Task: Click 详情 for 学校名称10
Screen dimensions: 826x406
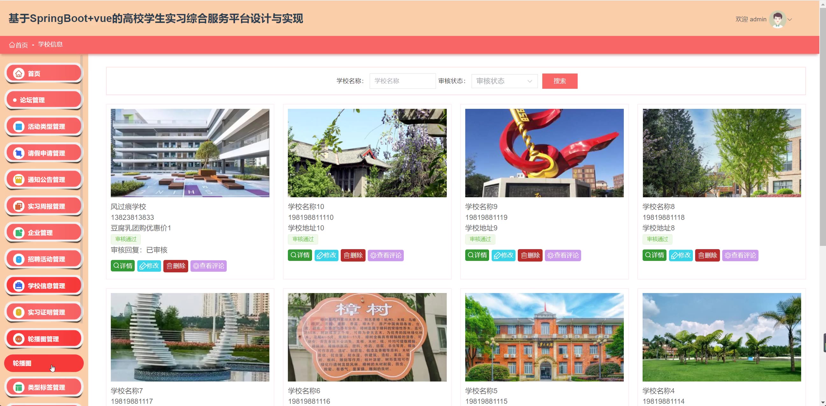Action: tap(300, 255)
